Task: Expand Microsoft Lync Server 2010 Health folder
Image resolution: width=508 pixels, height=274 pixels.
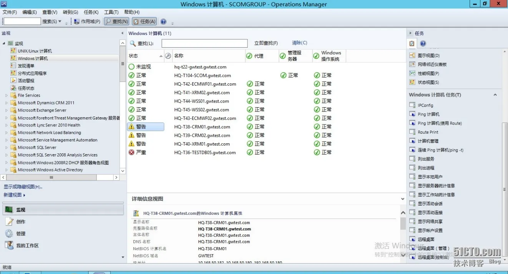Action: 7,125
